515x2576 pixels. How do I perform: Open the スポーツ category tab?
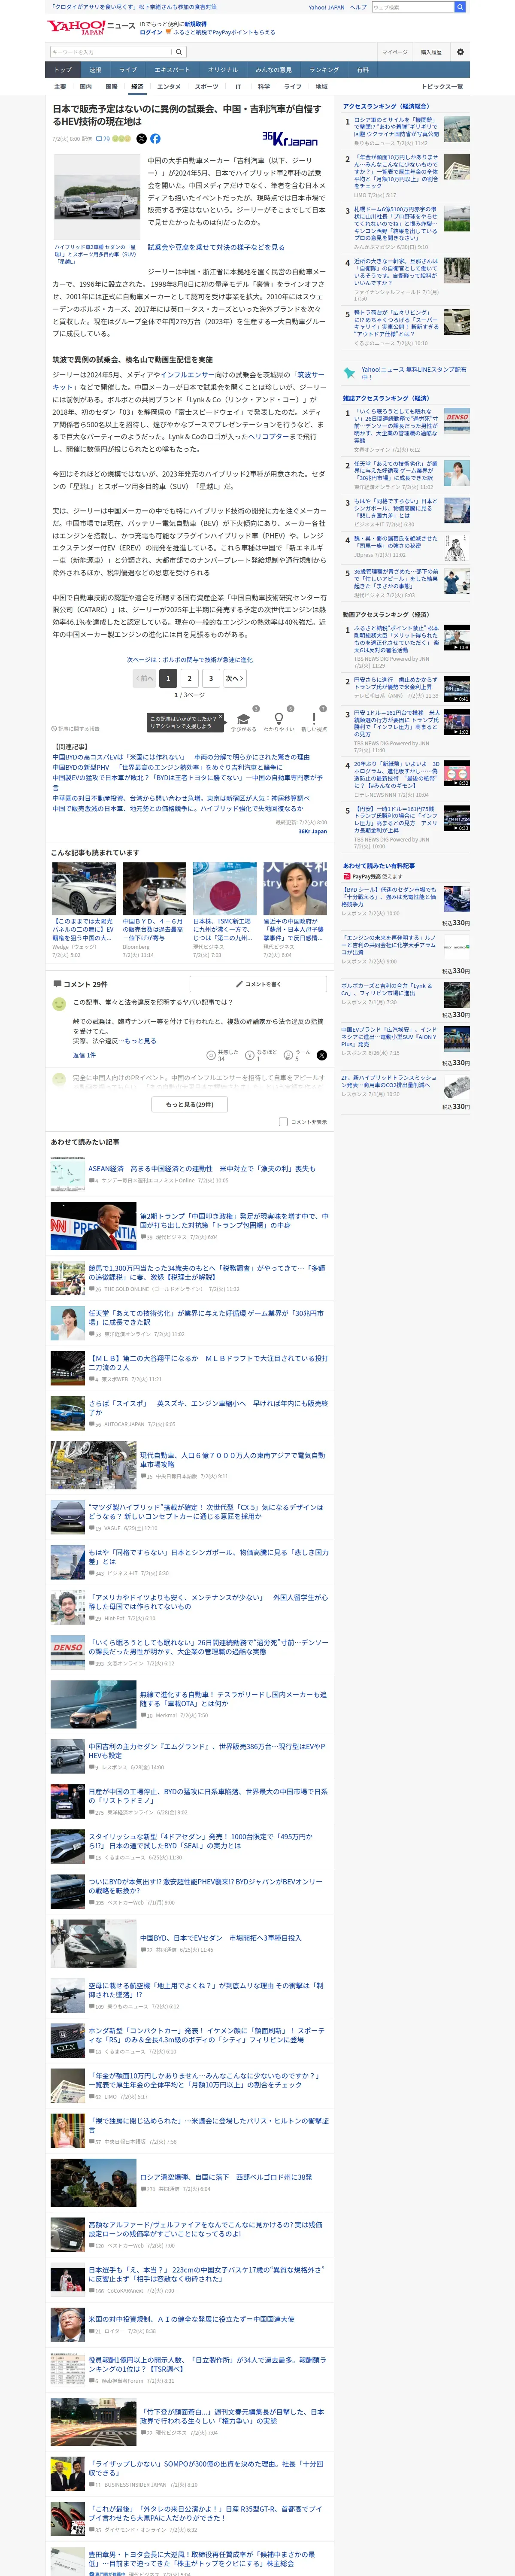206,87
